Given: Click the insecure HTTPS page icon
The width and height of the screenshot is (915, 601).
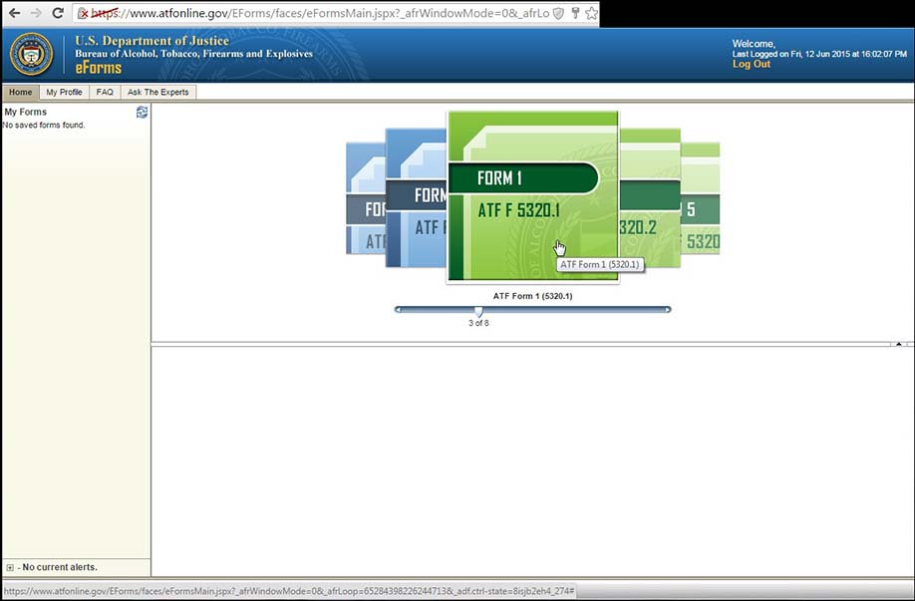Looking at the screenshot, I should point(83,13).
